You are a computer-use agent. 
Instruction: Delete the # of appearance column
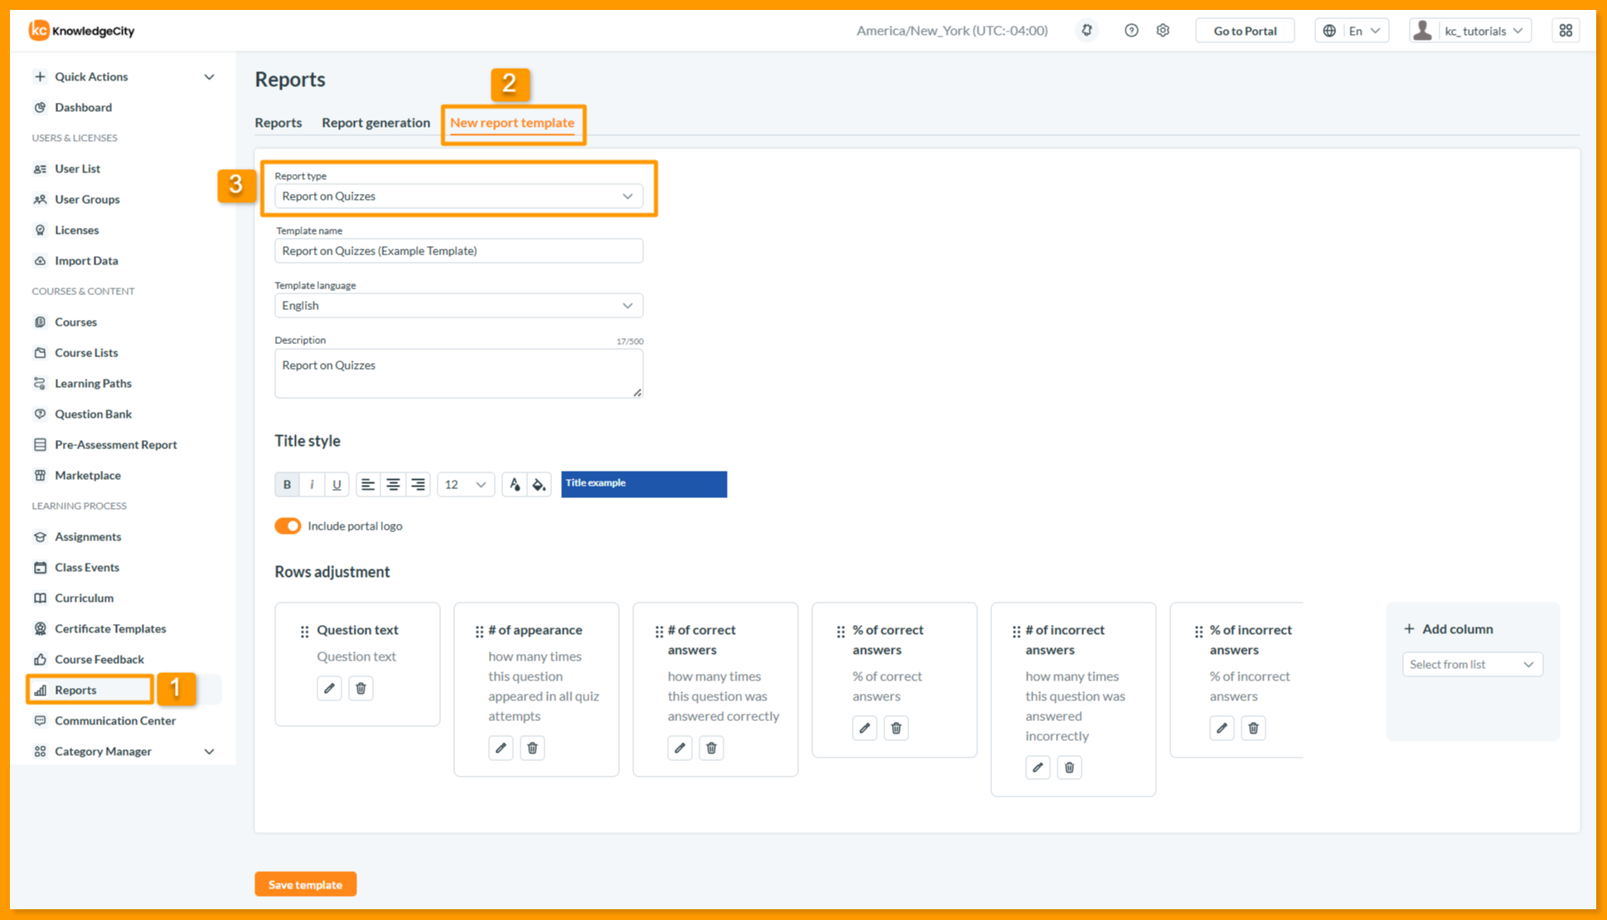click(x=532, y=748)
